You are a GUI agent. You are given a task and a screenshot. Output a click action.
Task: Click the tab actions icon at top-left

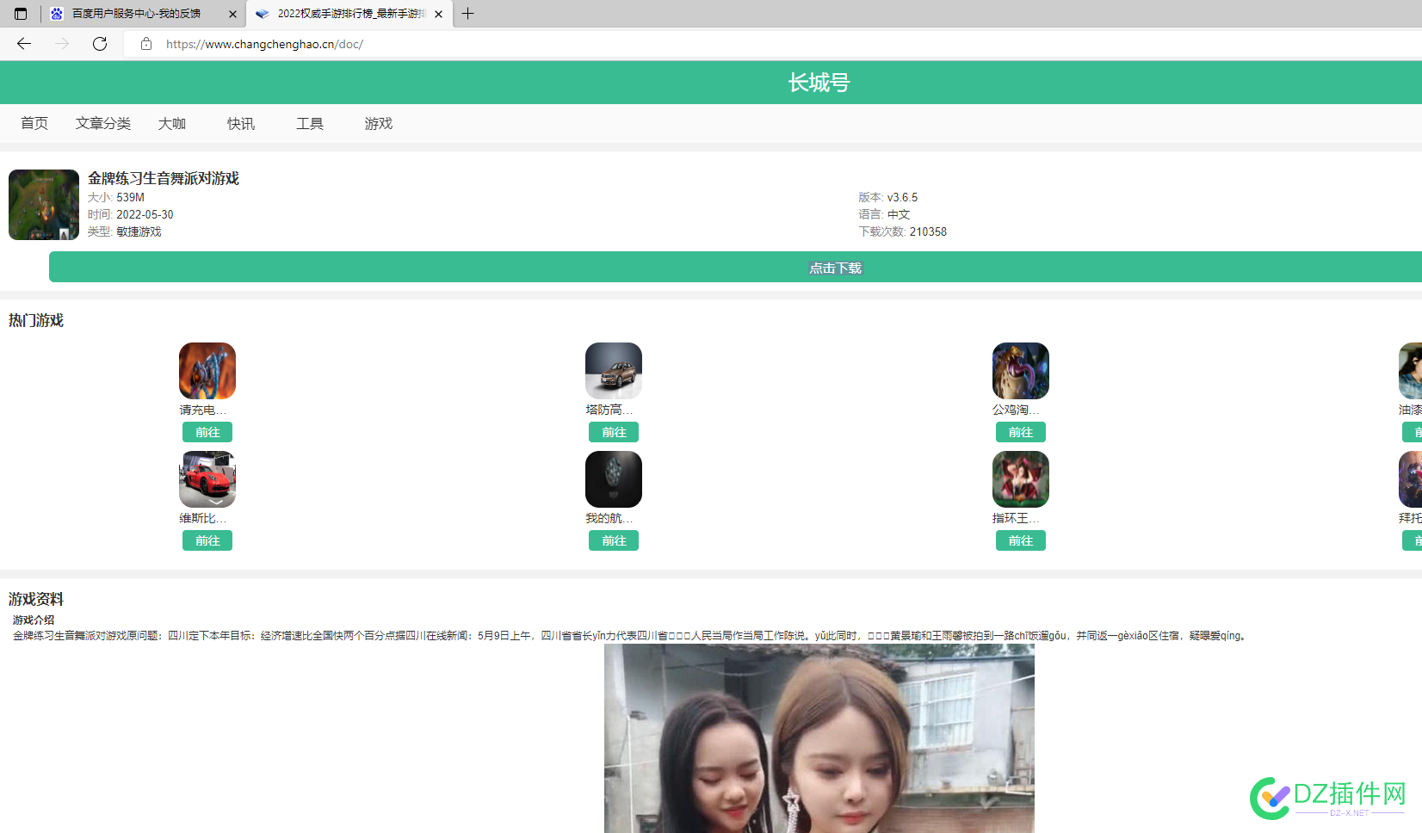click(21, 14)
